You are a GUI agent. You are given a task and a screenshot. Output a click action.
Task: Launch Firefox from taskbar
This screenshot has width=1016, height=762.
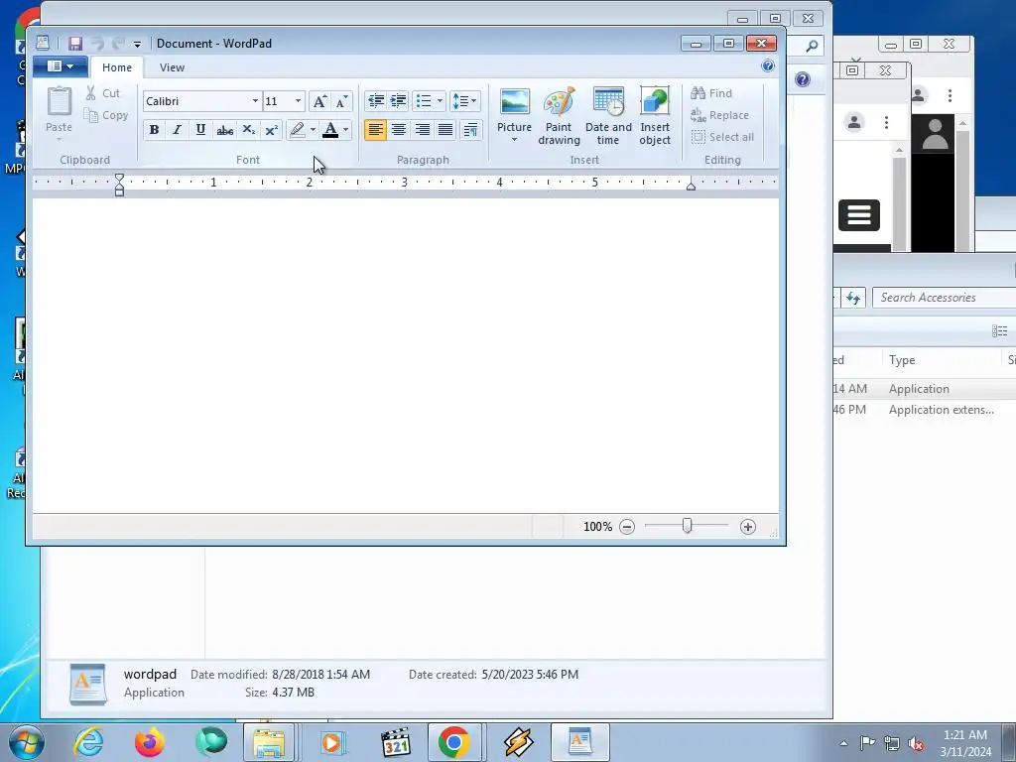click(x=149, y=742)
